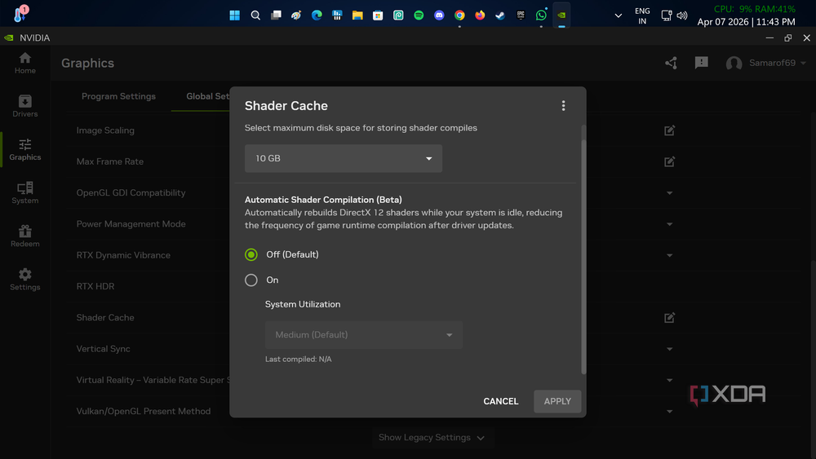
Task: Open the System section in the sidebar
Action: [25, 193]
